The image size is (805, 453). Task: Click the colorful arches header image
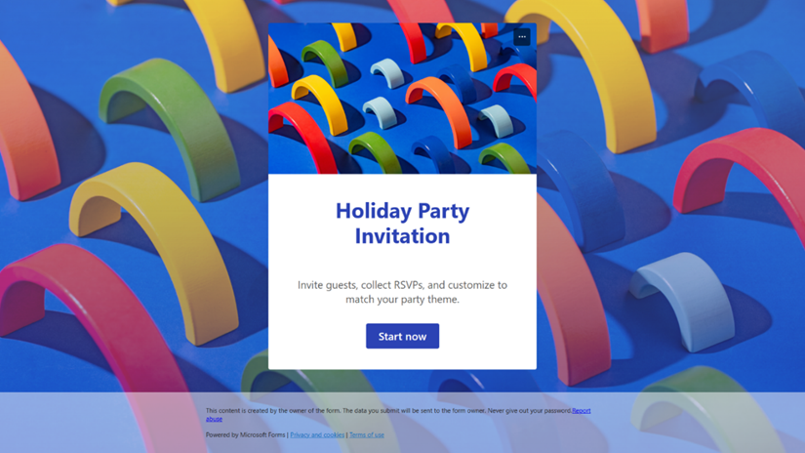click(402, 99)
